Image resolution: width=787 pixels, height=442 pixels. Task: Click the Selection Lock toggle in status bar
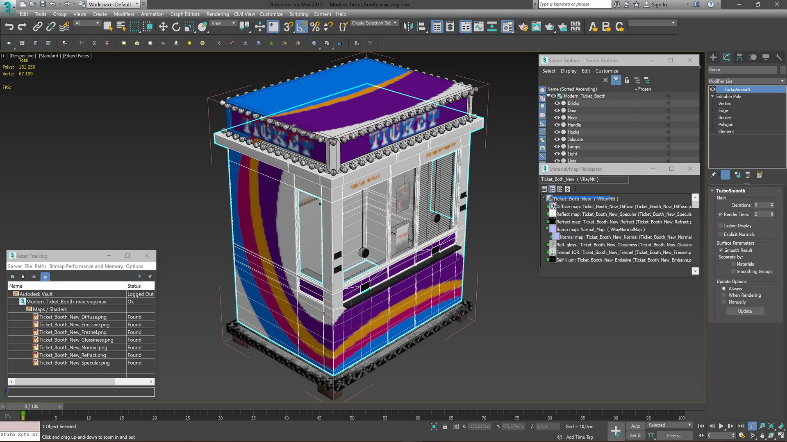(445, 426)
